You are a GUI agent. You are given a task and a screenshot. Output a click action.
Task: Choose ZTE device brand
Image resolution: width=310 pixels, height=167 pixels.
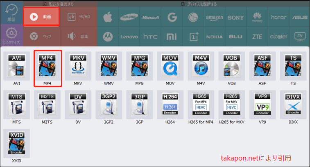(257, 36)
